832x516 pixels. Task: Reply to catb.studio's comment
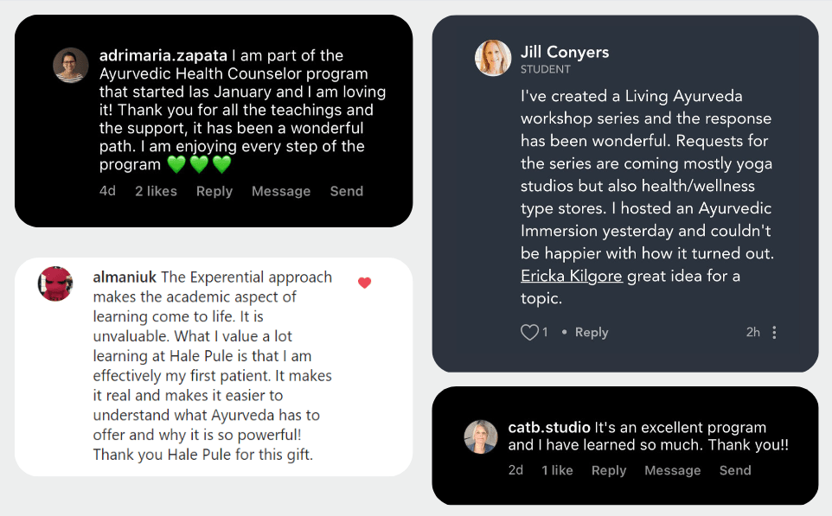click(x=609, y=470)
